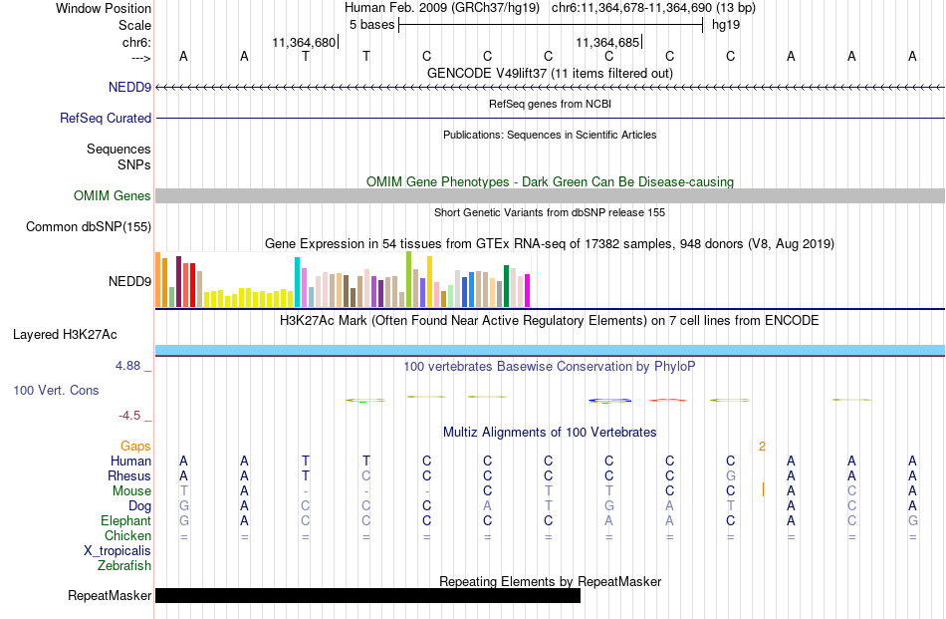This screenshot has width=946, height=619.
Task: Click the OMIM Genes track label
Action: pos(112,195)
